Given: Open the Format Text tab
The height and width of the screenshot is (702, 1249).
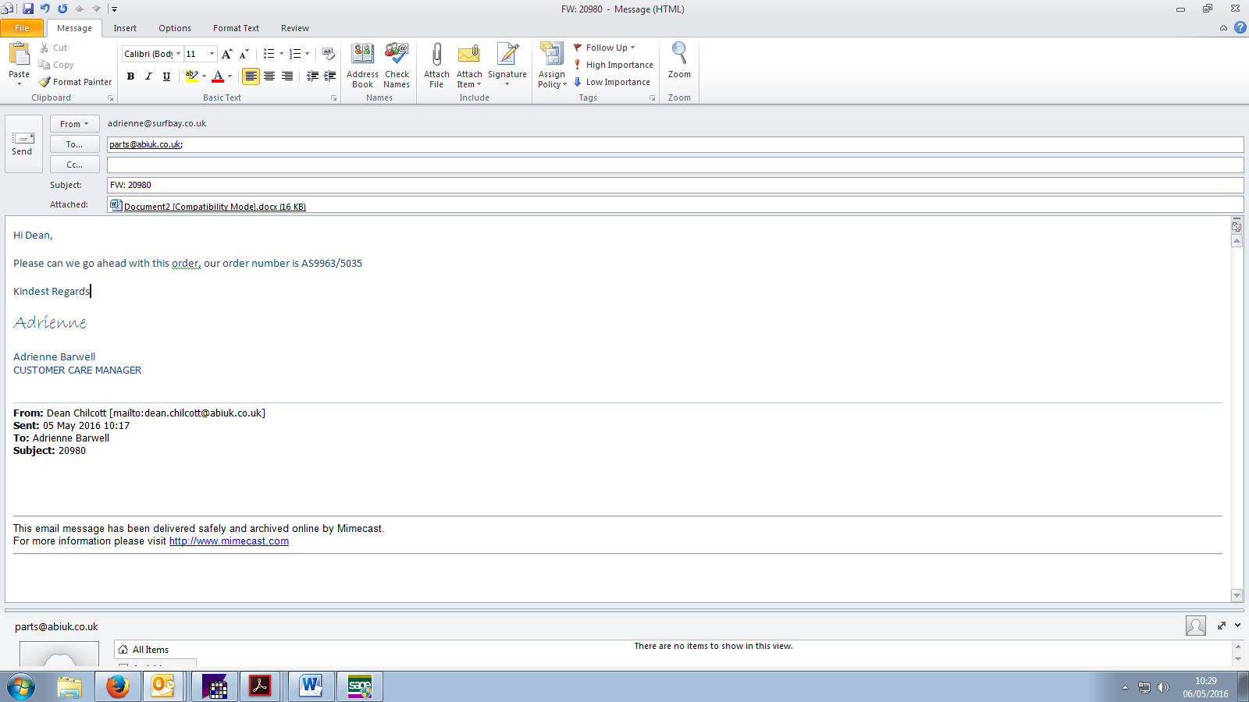Looking at the screenshot, I should coord(236,28).
